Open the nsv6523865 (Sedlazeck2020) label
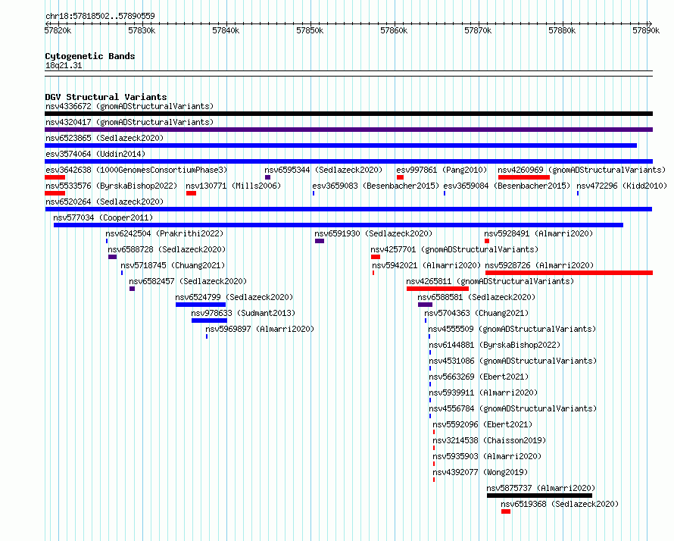The image size is (674, 541). click(105, 138)
